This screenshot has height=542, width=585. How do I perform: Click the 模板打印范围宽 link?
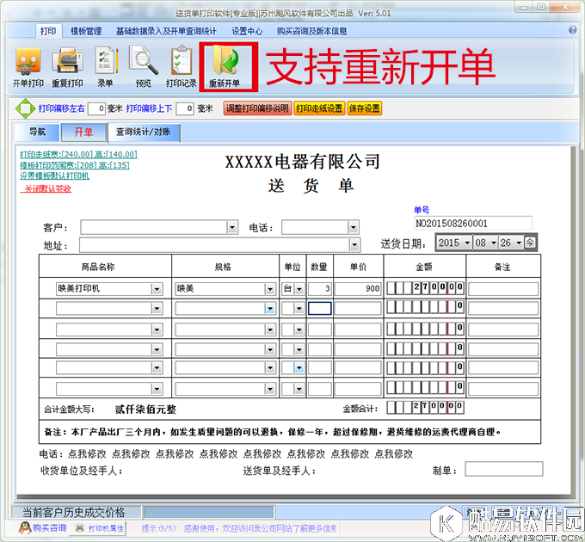[75, 165]
